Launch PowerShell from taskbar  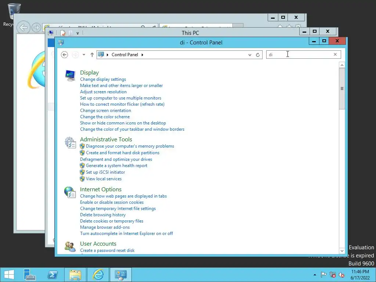click(x=53, y=275)
